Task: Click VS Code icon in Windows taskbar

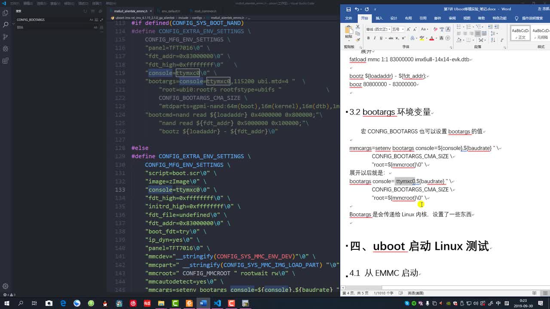Action: [x=217, y=303]
